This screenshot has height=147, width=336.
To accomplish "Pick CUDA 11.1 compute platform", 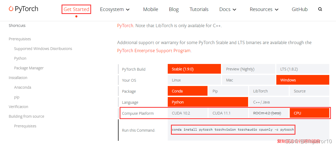I will click(228, 113).
